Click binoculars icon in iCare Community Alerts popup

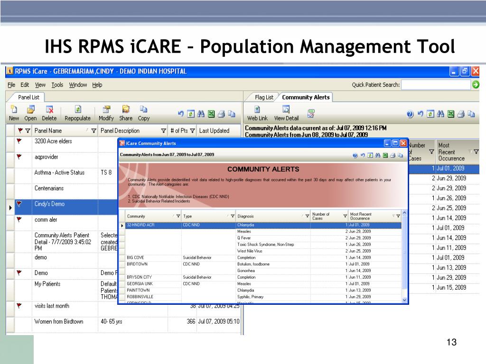point(377,155)
